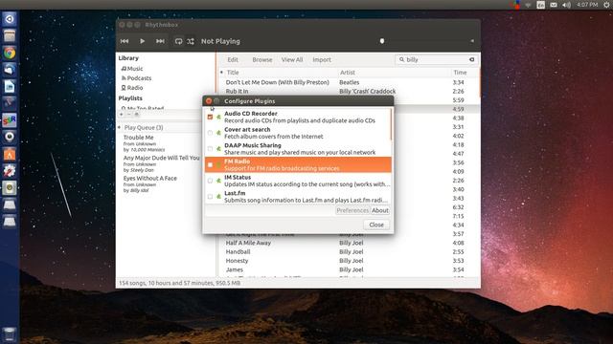This screenshot has width=613, height=344.
Task: Click the Last.fm plugin icon
Action: pos(218,197)
